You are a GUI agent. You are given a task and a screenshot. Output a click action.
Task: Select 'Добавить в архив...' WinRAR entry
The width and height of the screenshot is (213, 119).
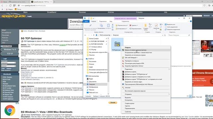coord(146,72)
